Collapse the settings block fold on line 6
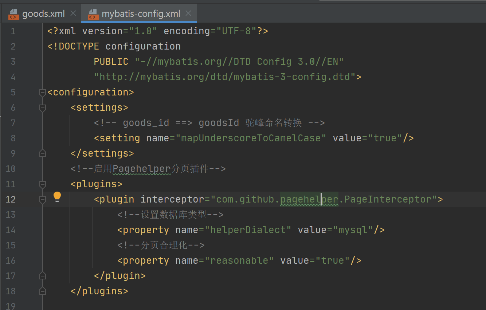Image resolution: width=486 pixels, height=310 pixels. point(43,108)
